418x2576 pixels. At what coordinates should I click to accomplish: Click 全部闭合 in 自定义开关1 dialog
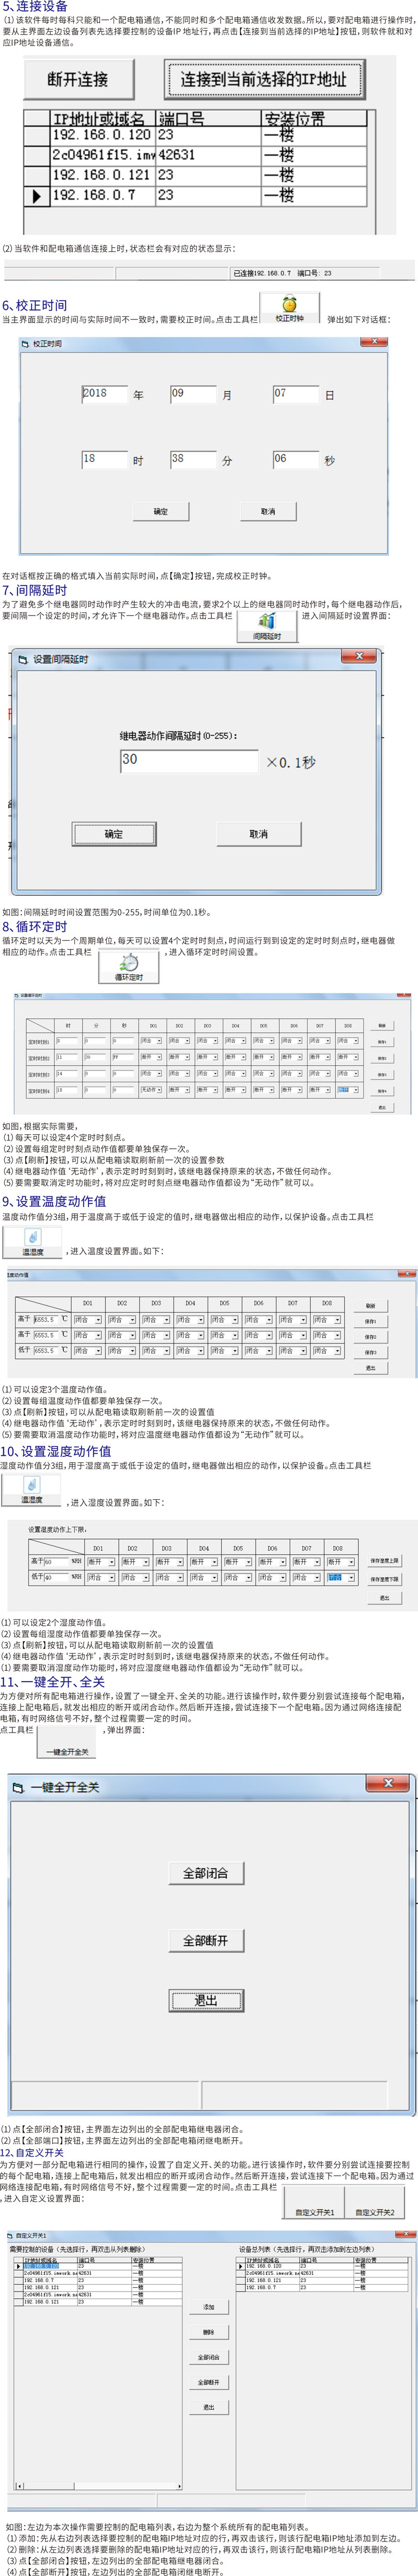pos(208,2357)
